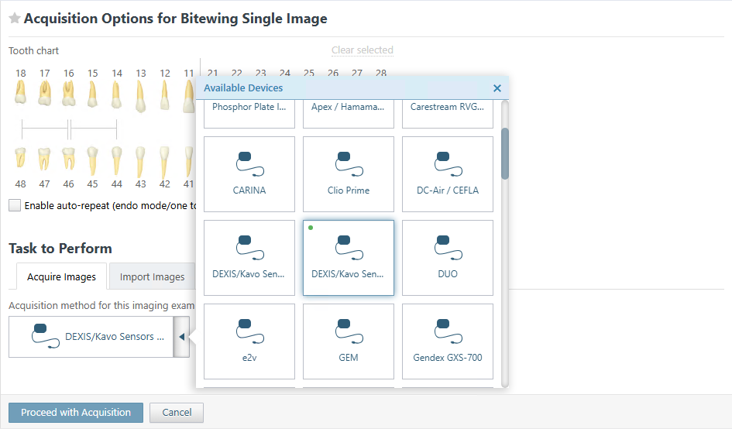Choose the Clio Prime device
This screenshot has width=732, height=429.
point(349,174)
